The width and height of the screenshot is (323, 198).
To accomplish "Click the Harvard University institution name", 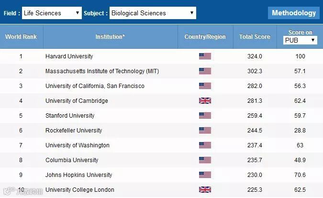I will click(69, 56).
